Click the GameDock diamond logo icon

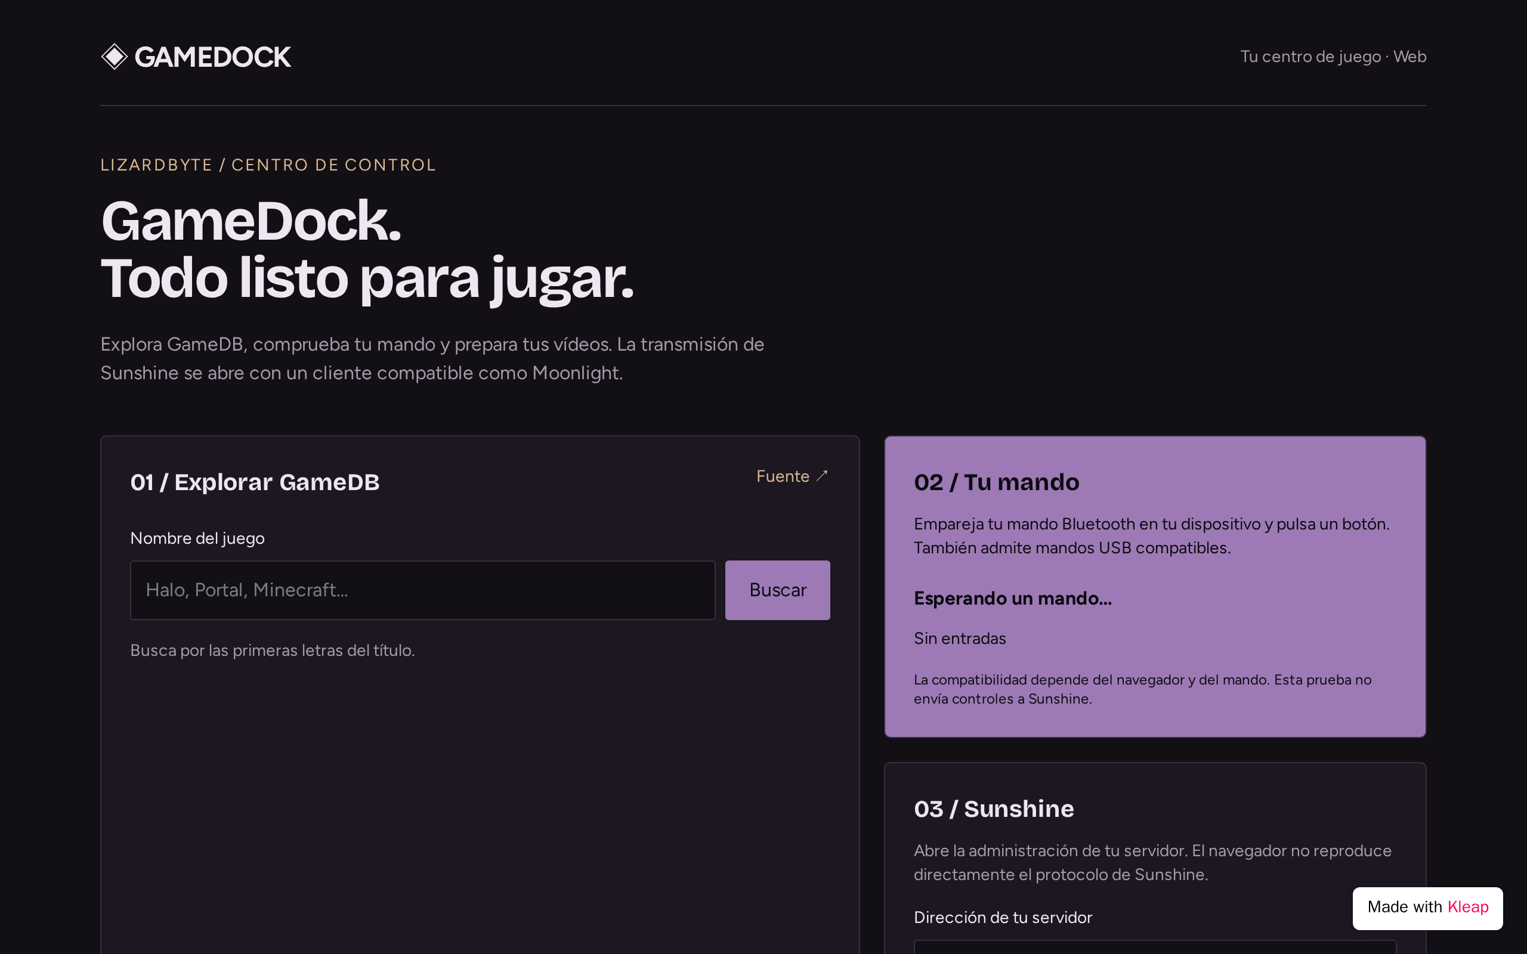(114, 57)
